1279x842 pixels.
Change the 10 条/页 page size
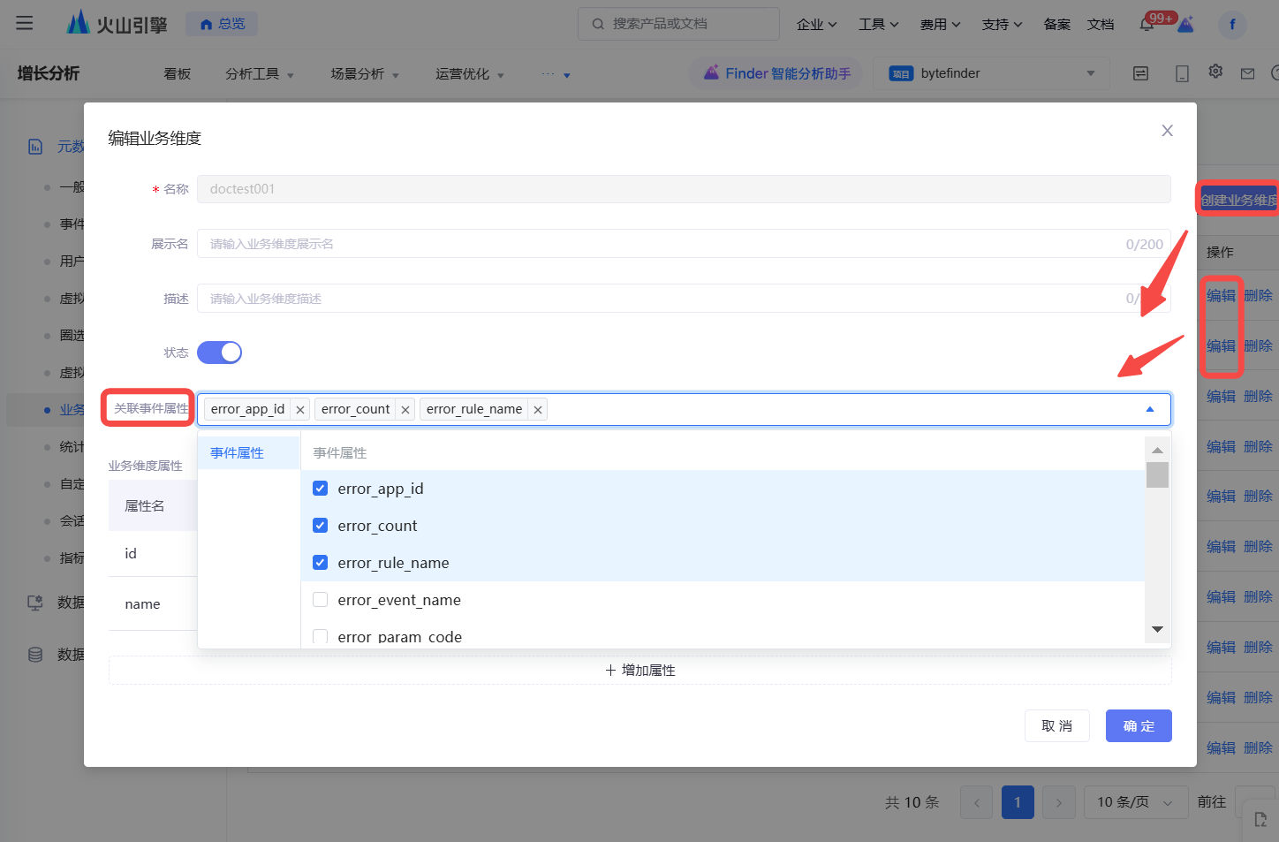click(1135, 802)
